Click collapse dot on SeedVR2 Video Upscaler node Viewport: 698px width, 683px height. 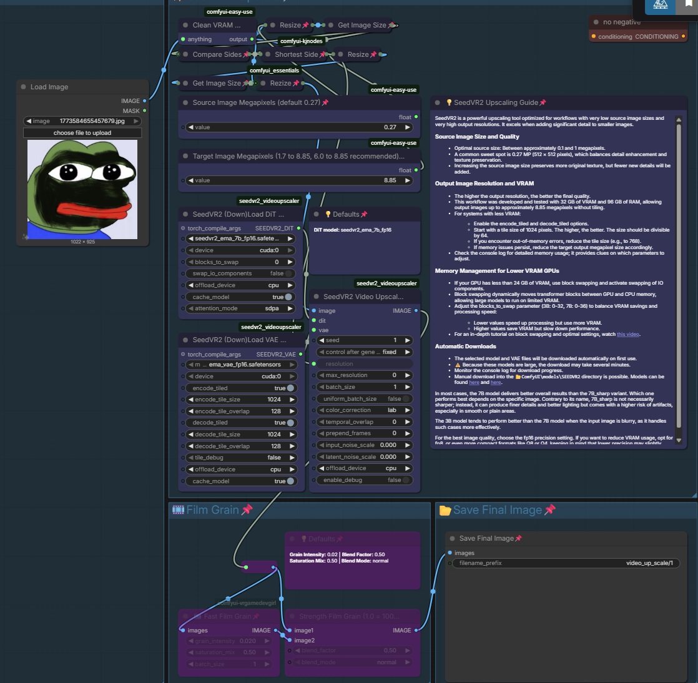(316, 297)
